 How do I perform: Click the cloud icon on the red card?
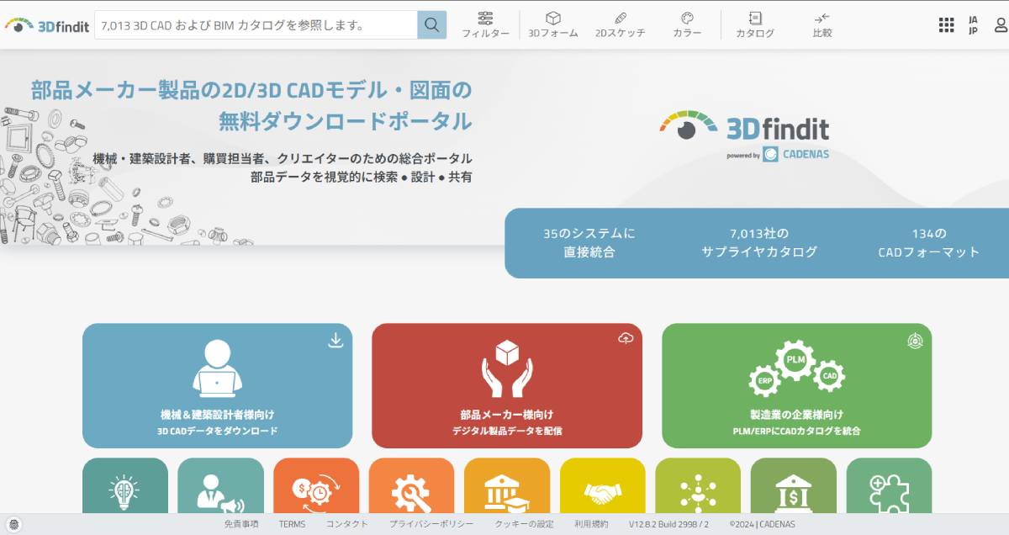point(625,338)
